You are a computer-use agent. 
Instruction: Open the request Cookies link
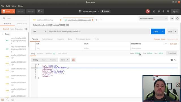[x=157, y=39]
